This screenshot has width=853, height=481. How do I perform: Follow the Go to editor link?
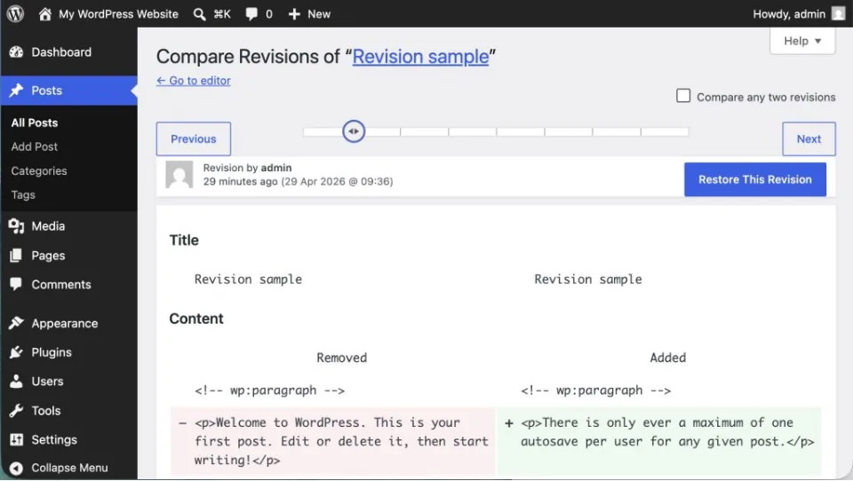(x=194, y=81)
